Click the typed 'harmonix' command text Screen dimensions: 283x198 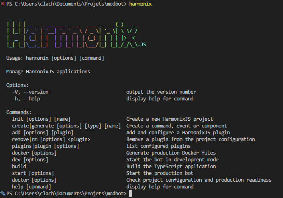140,4
